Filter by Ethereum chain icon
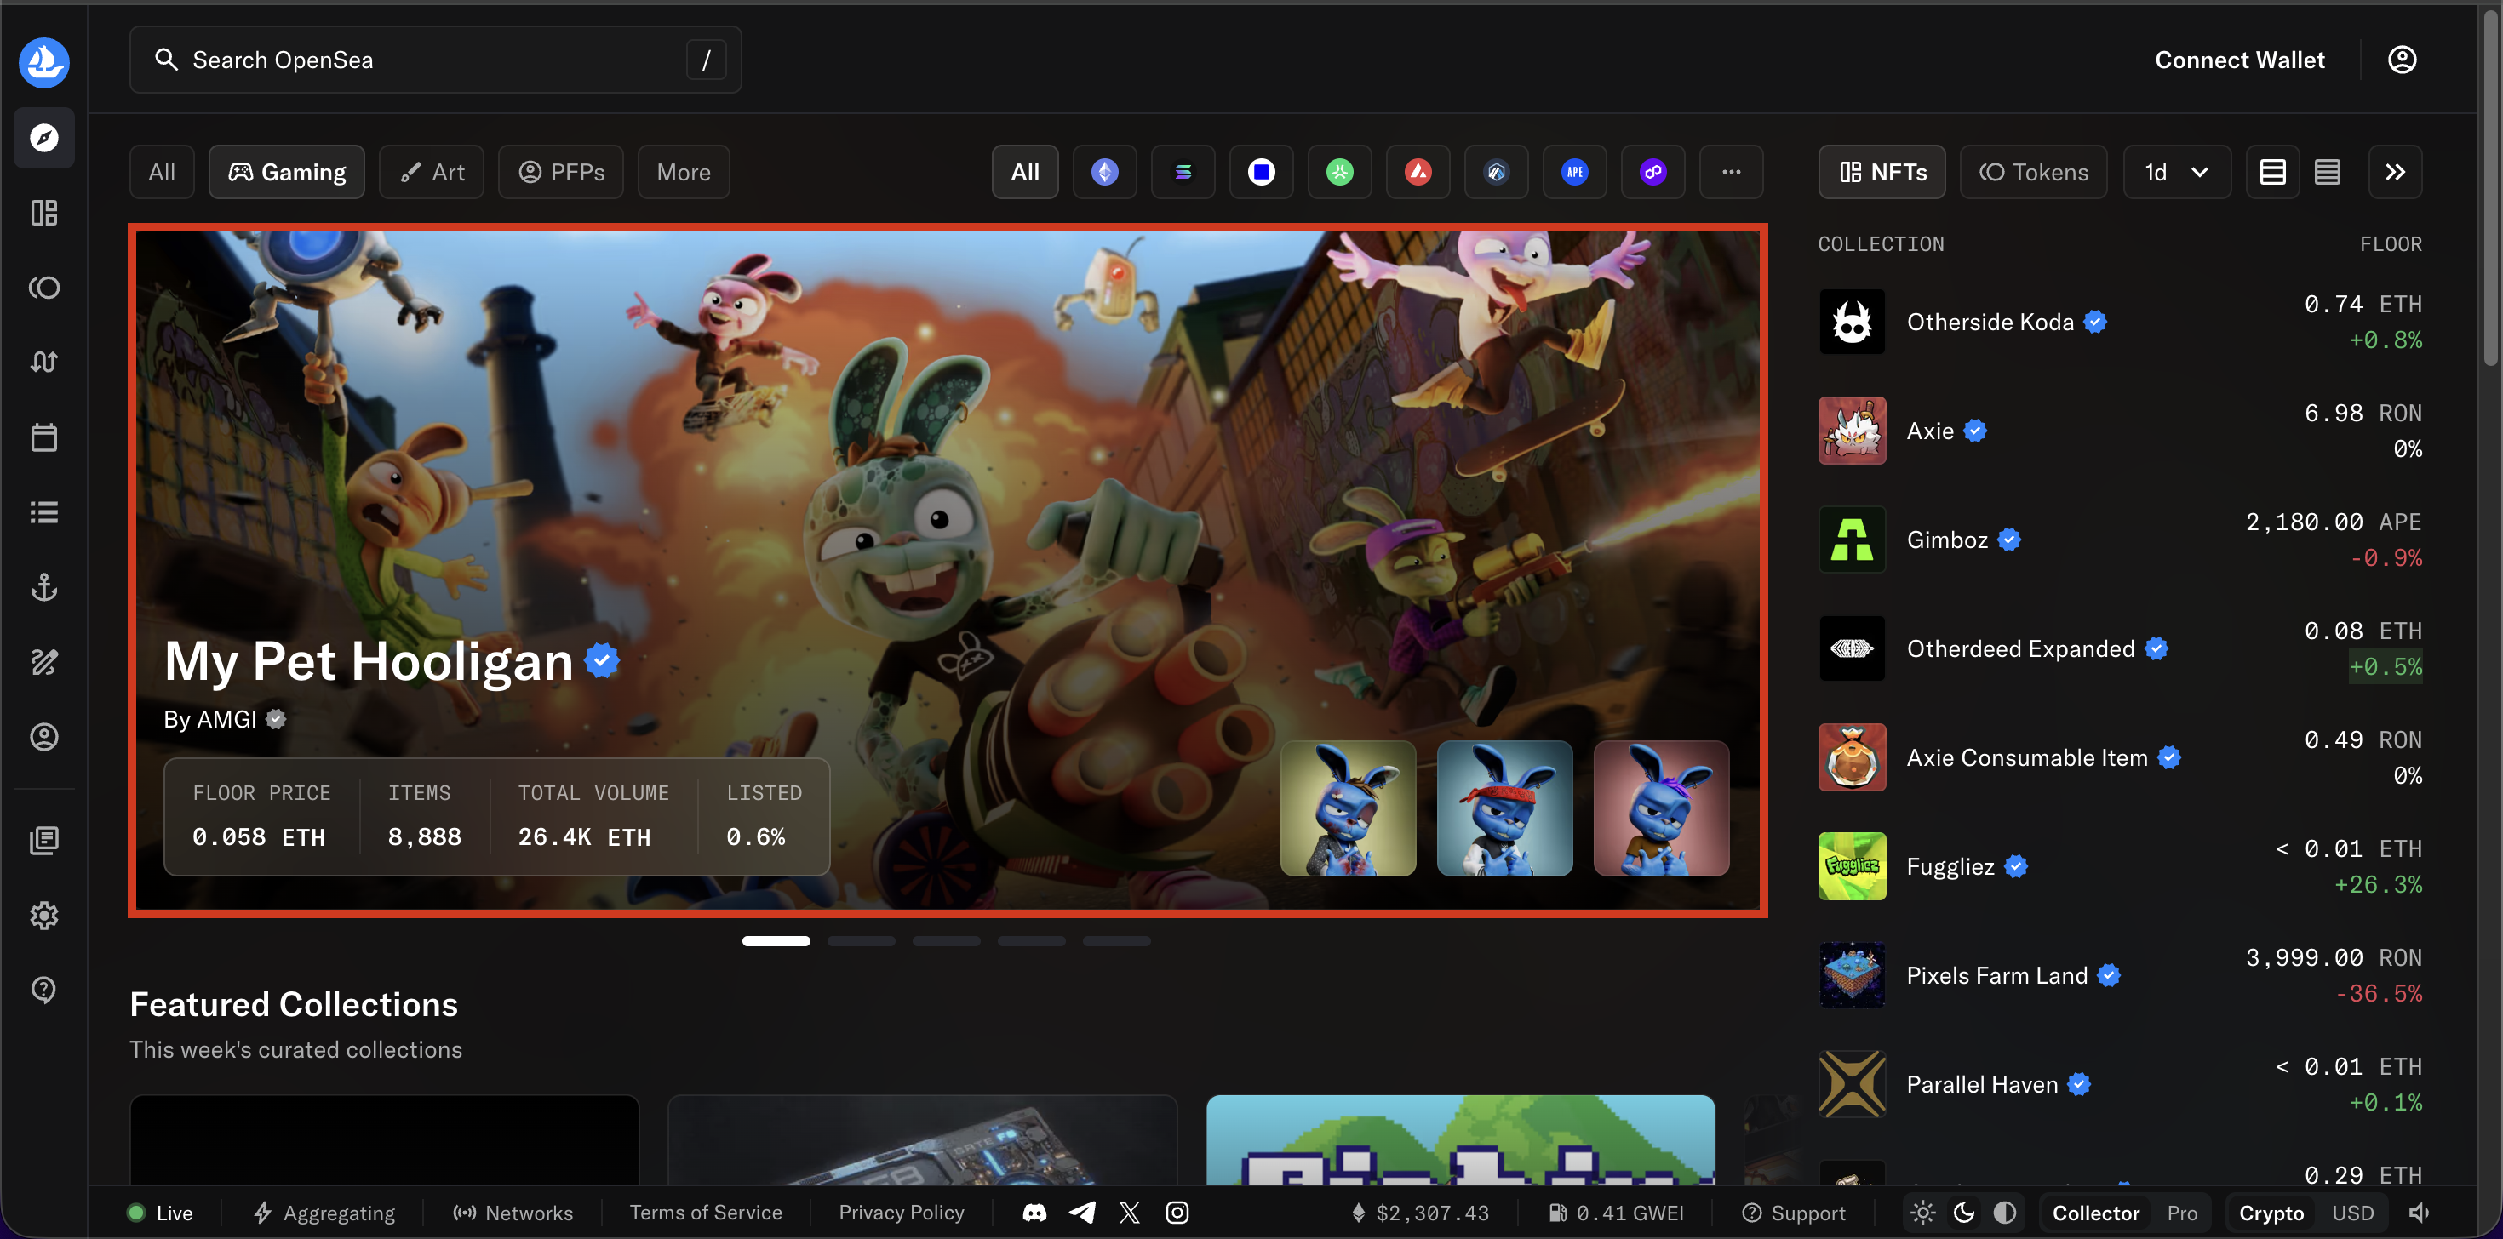 pyautogui.click(x=1104, y=172)
